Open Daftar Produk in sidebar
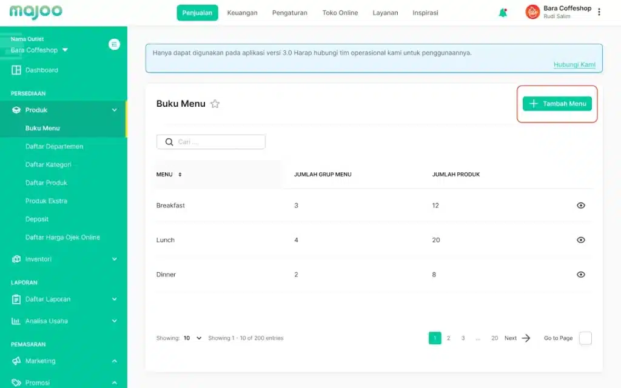Screen dimensions: 621x388 point(46,183)
